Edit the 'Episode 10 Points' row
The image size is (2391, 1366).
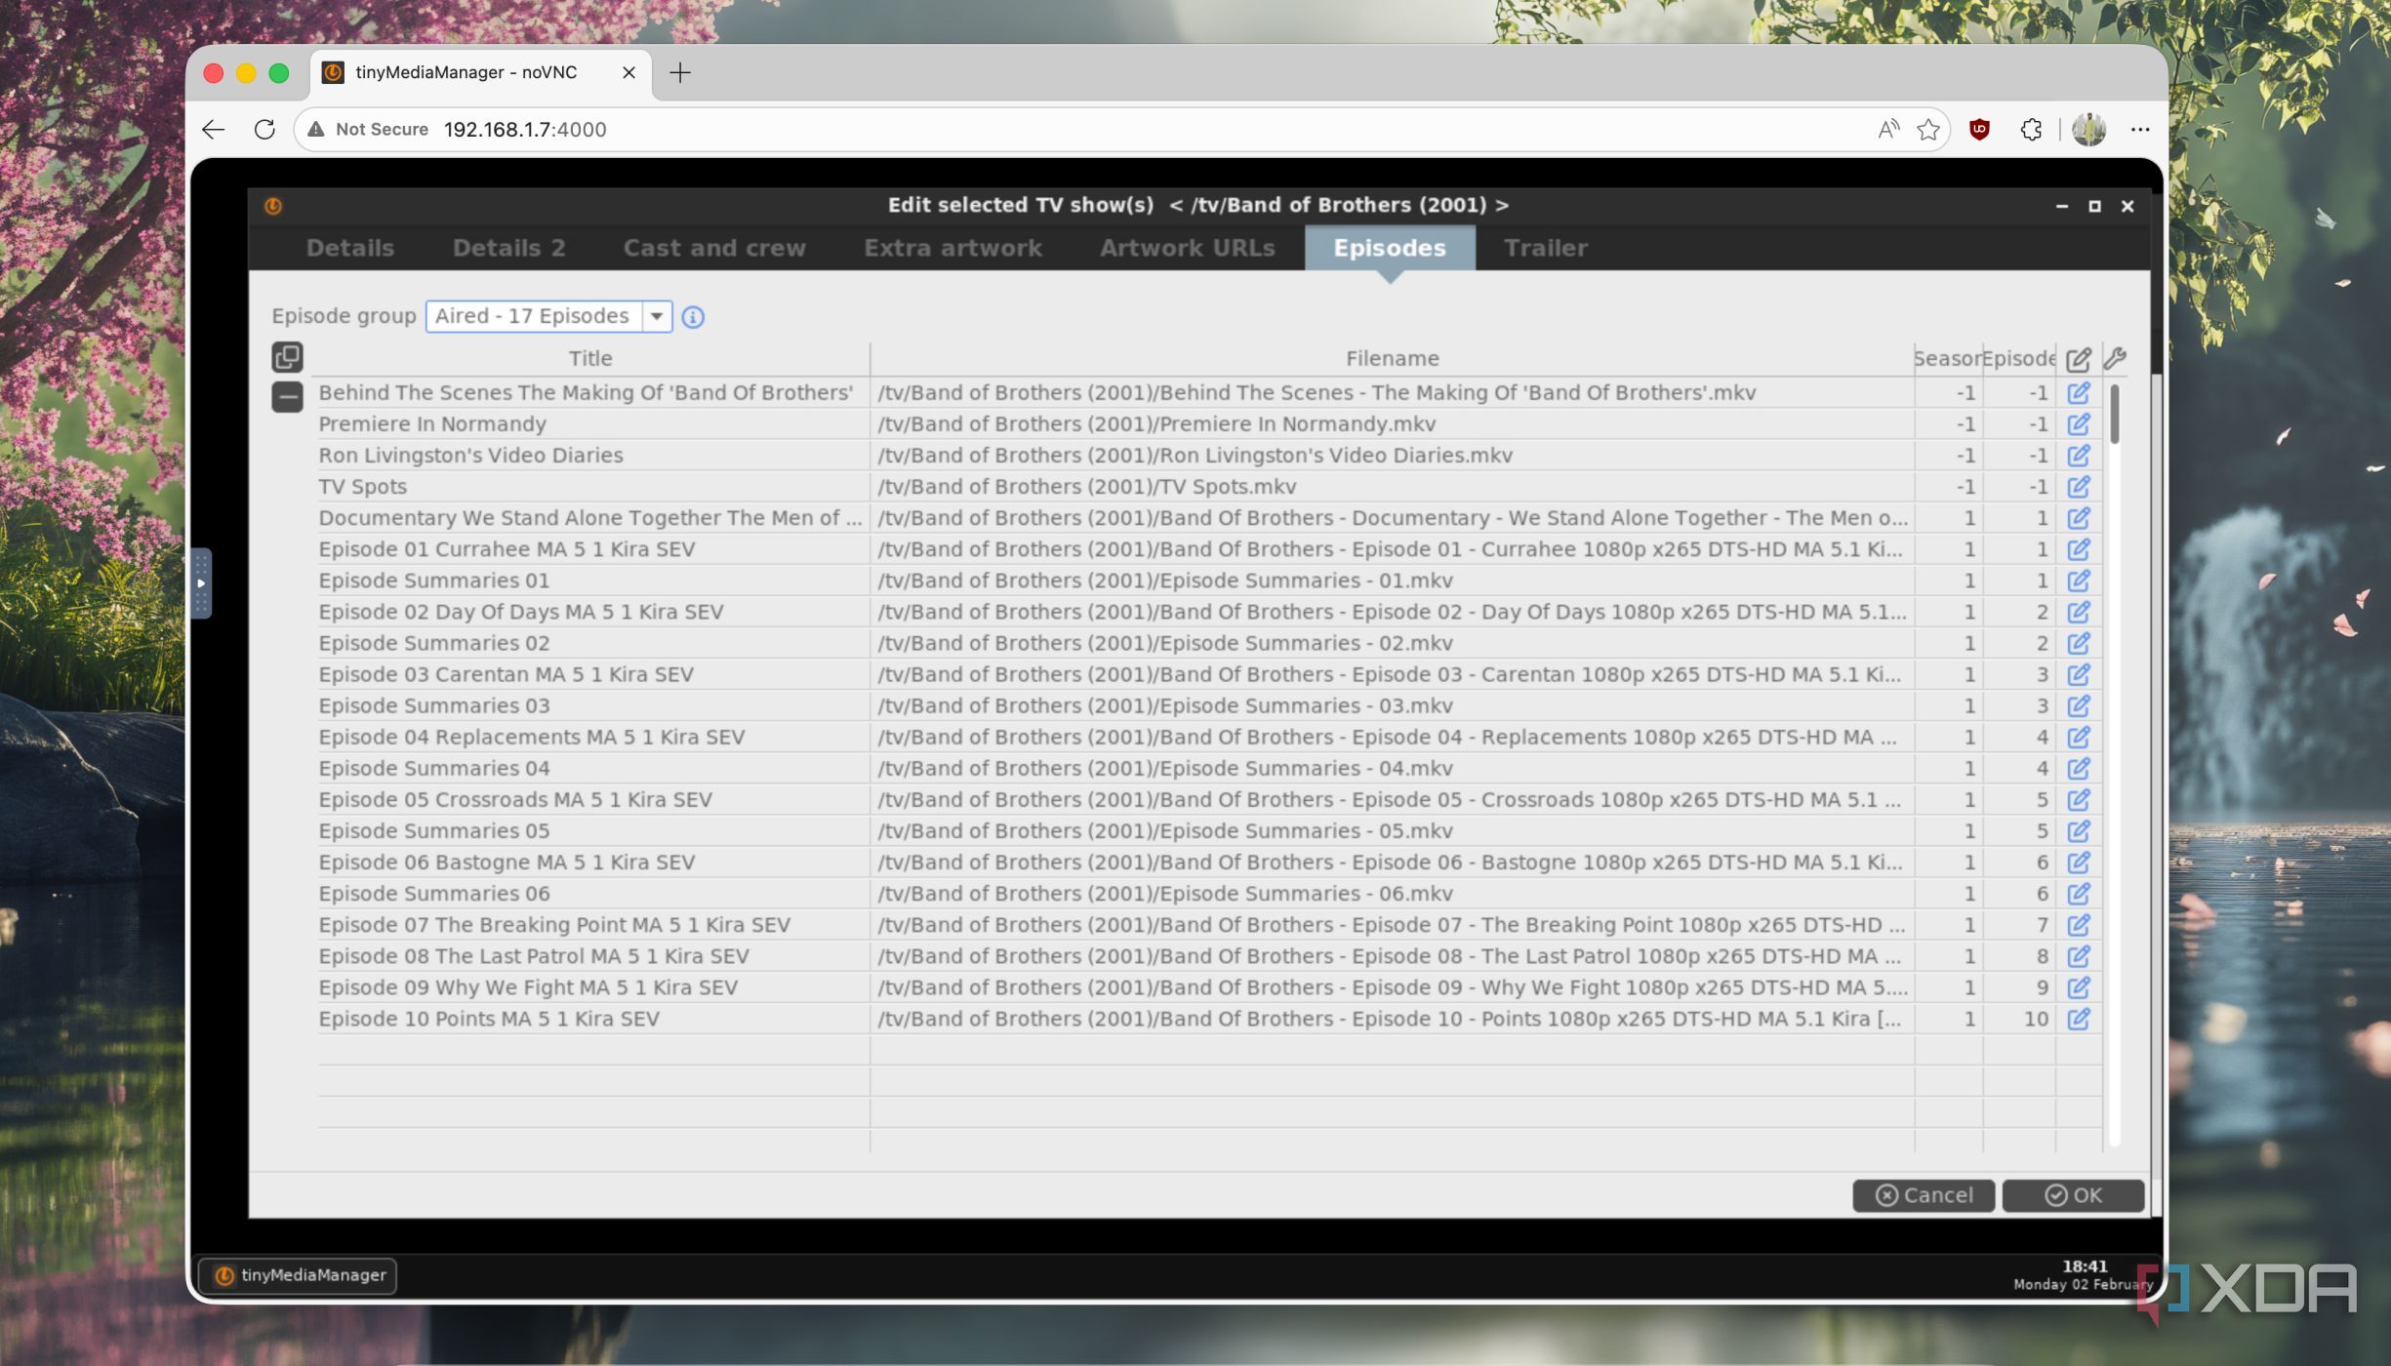pos(2079,1019)
